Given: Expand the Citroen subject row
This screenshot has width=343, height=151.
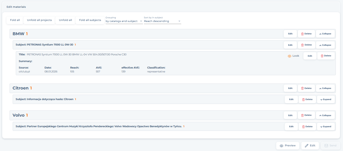Looking at the screenshot, I should (326, 99).
